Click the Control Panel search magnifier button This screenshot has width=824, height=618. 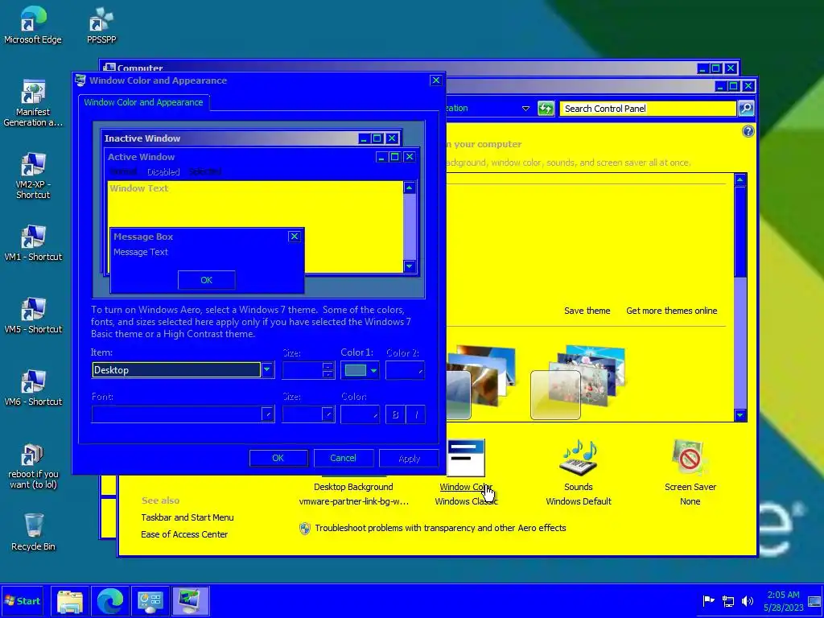pos(746,109)
